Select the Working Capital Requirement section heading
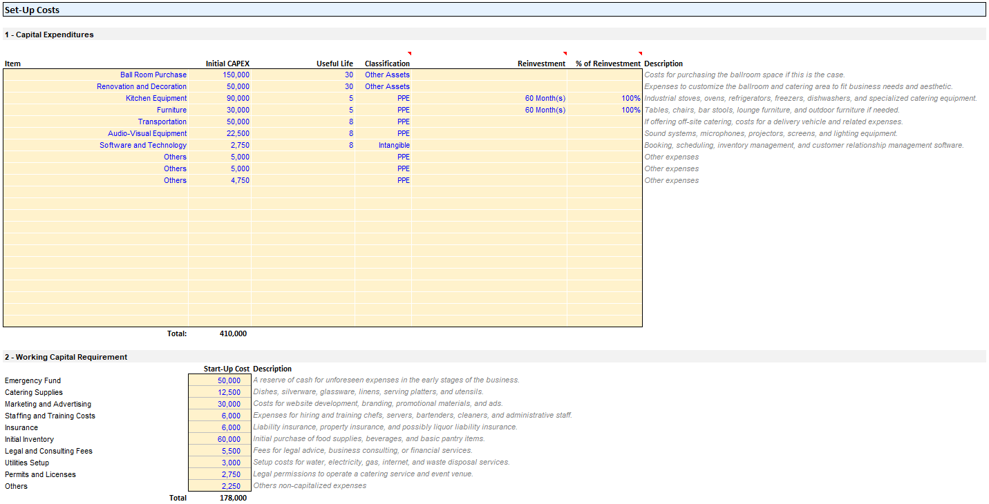 [x=66, y=357]
